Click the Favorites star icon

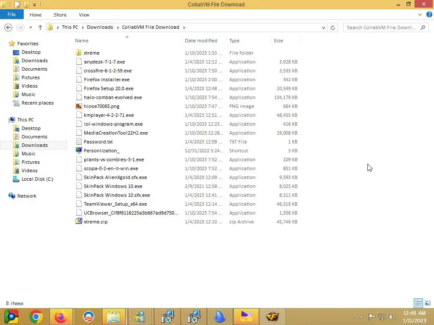tap(11, 44)
